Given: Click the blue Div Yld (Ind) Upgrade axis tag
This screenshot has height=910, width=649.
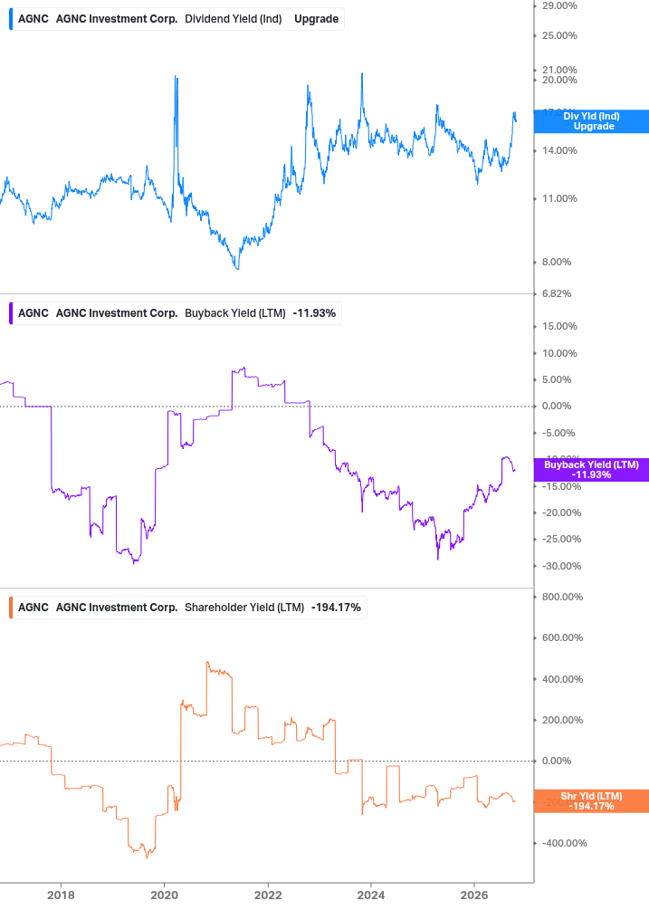Looking at the screenshot, I should pyautogui.click(x=591, y=121).
